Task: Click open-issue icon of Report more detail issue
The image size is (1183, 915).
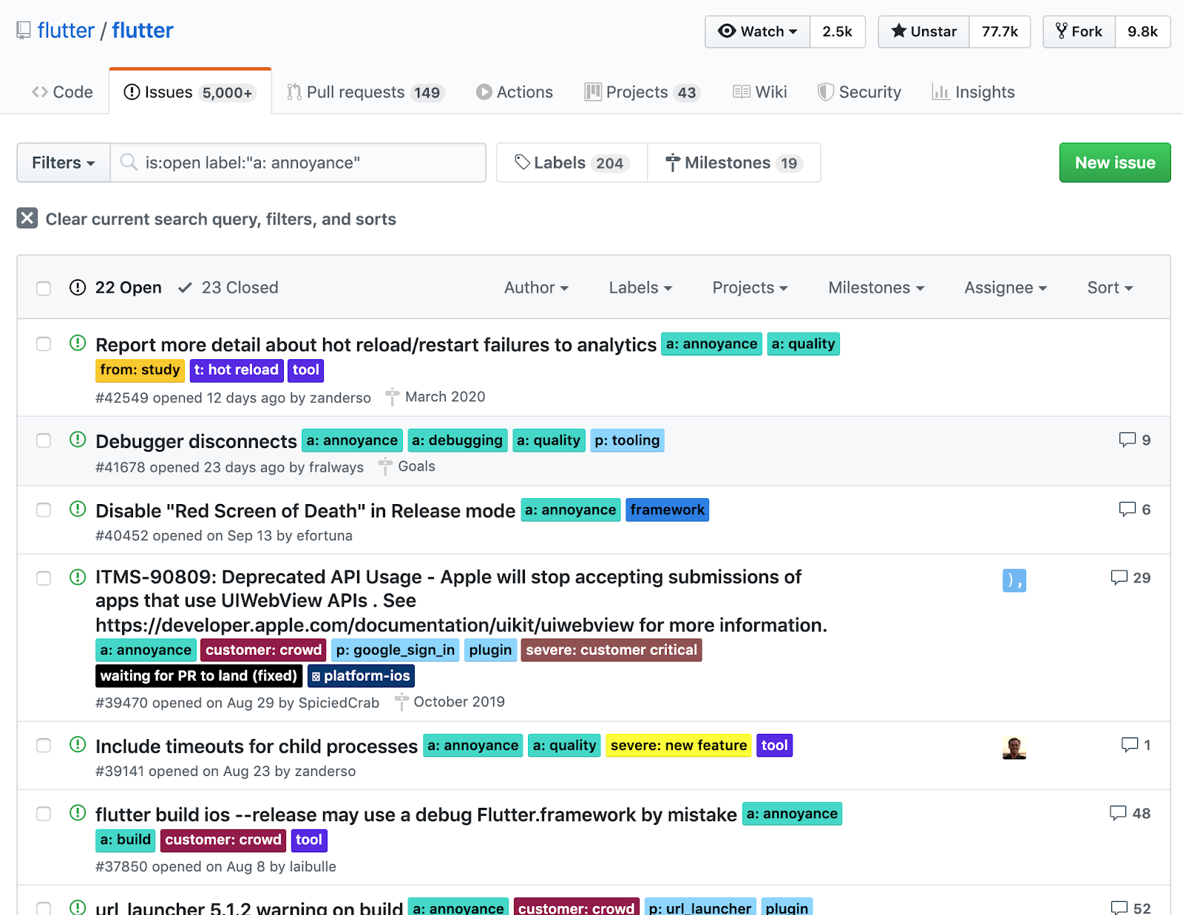Action: [x=78, y=343]
